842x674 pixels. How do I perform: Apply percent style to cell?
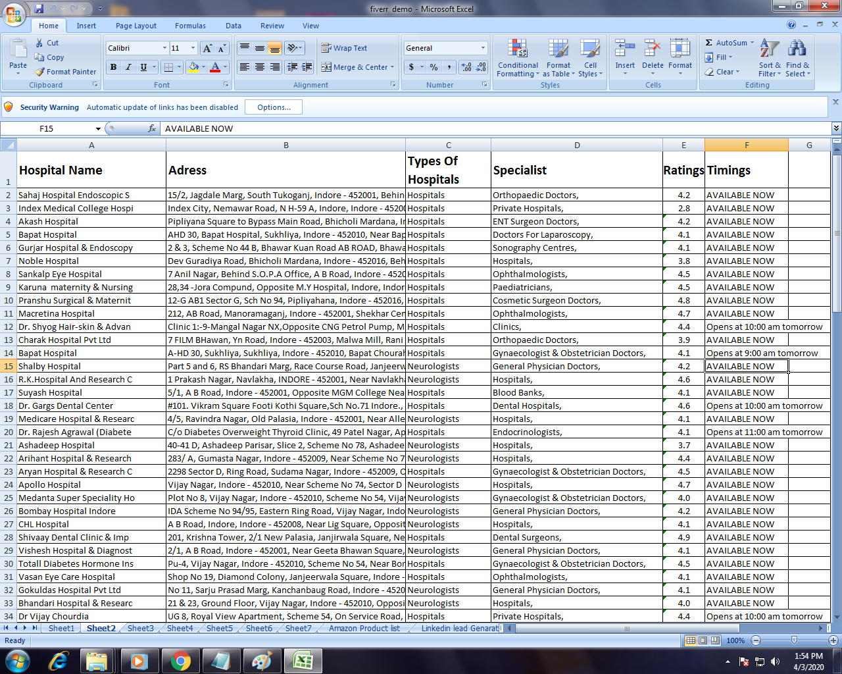click(433, 67)
